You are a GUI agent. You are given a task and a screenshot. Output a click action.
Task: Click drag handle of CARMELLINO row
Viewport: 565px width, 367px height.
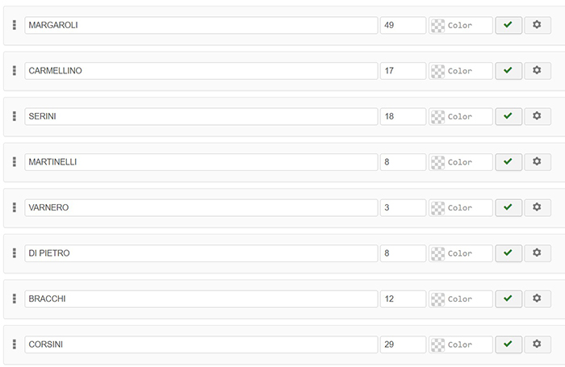15,71
